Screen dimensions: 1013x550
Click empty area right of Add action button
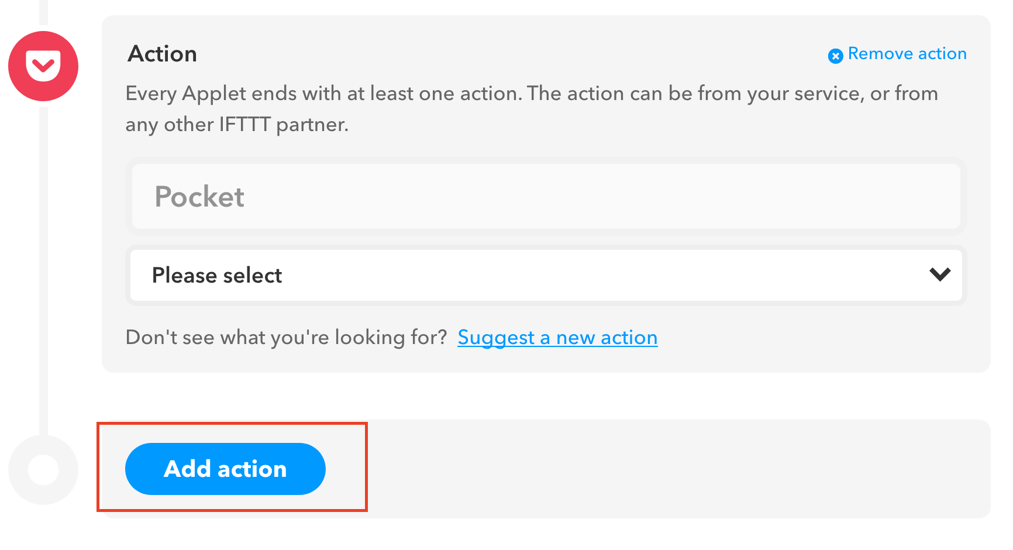pos(673,469)
